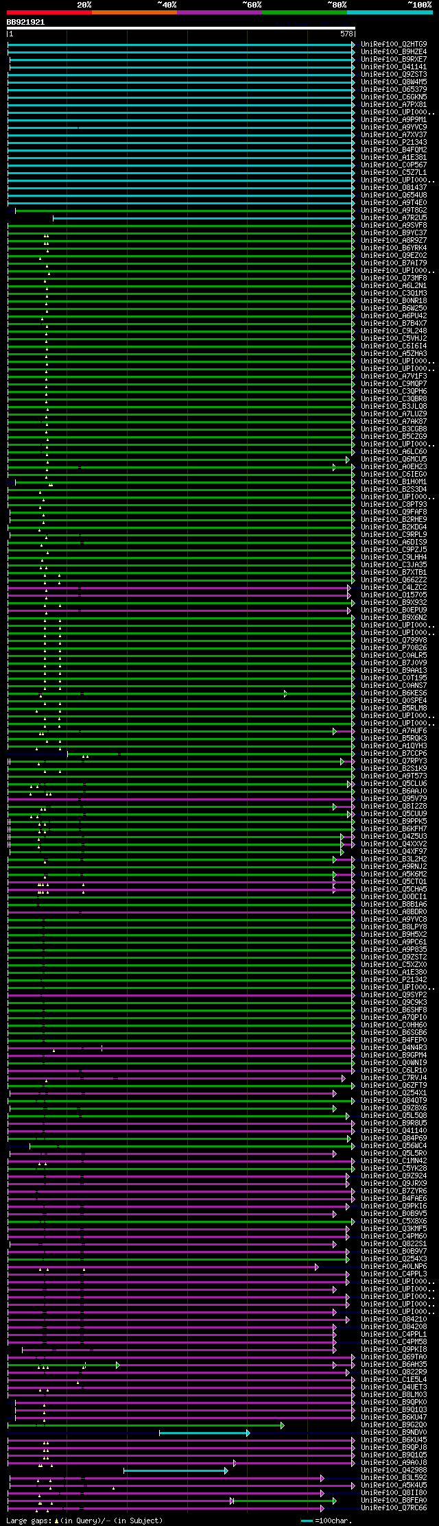This screenshot has height=1526, width=439.
Task: Select hit label UniRef100_C7RVJ4
Action: pos(394,1078)
